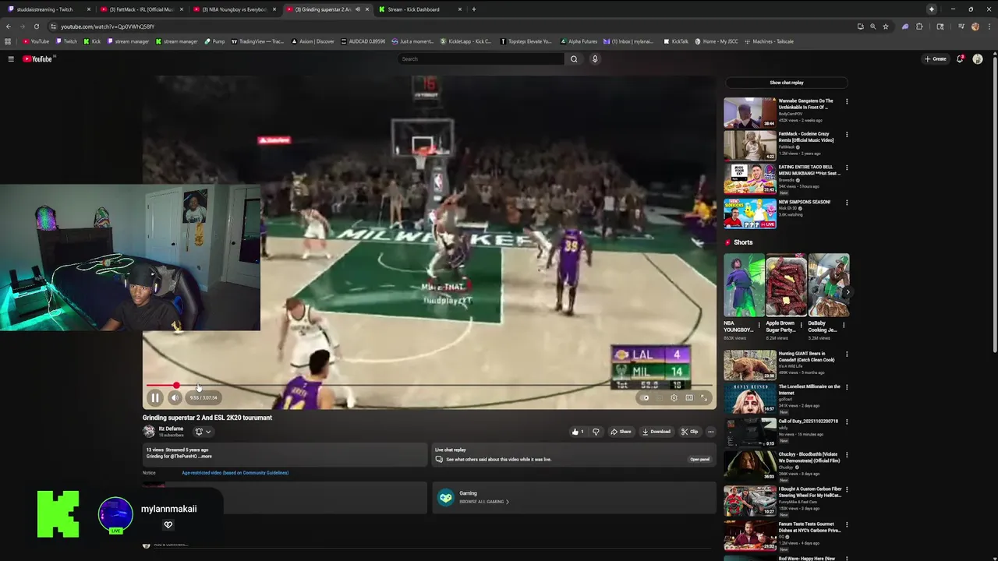The height and width of the screenshot is (561, 998).
Task: Click the YouTube logo to go home
Action: pos(37,59)
